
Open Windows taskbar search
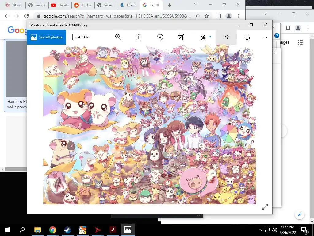click(22, 230)
